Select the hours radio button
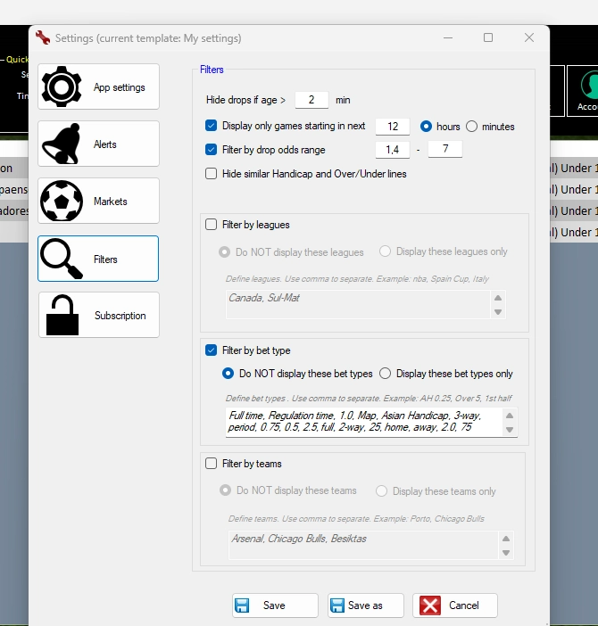This screenshot has width=598, height=626. click(x=426, y=127)
